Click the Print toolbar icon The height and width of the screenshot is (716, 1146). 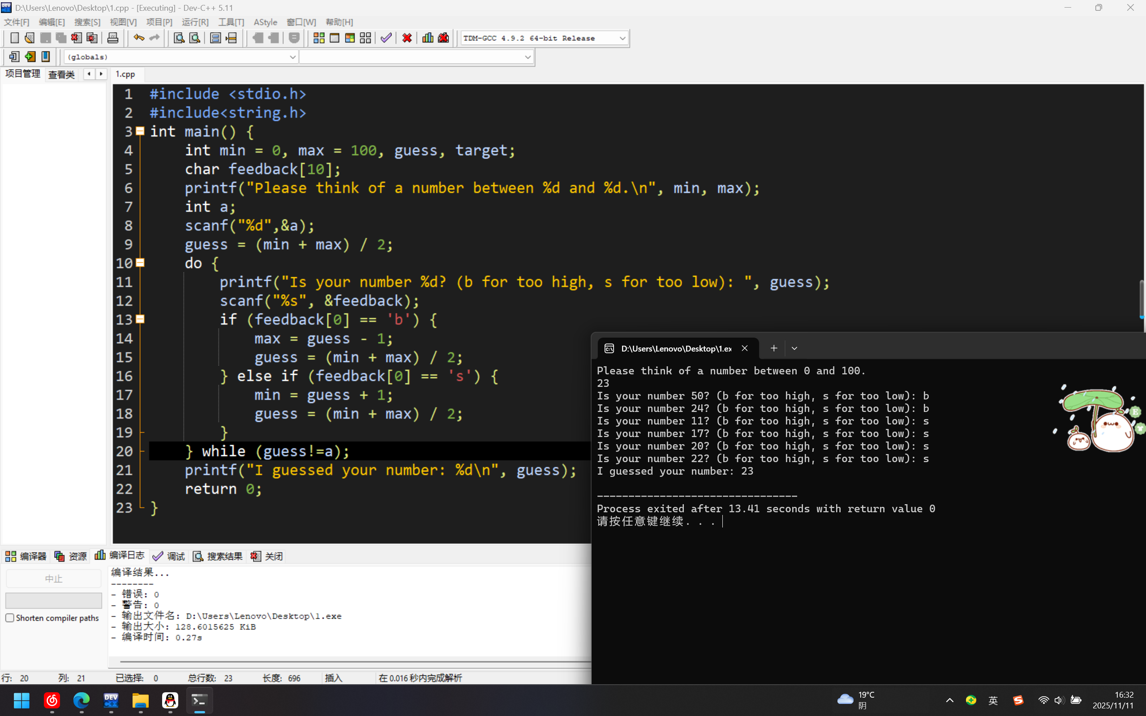113,38
